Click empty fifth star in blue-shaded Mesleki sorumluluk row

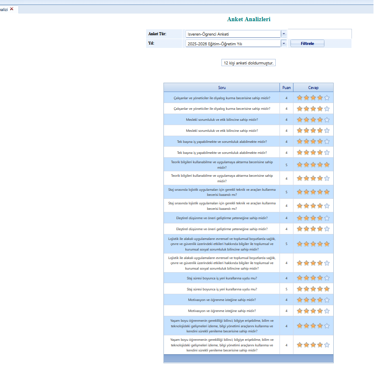[x=327, y=120]
